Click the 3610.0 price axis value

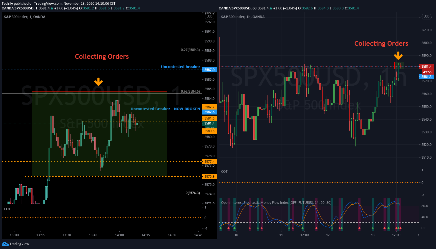[x=427, y=30]
